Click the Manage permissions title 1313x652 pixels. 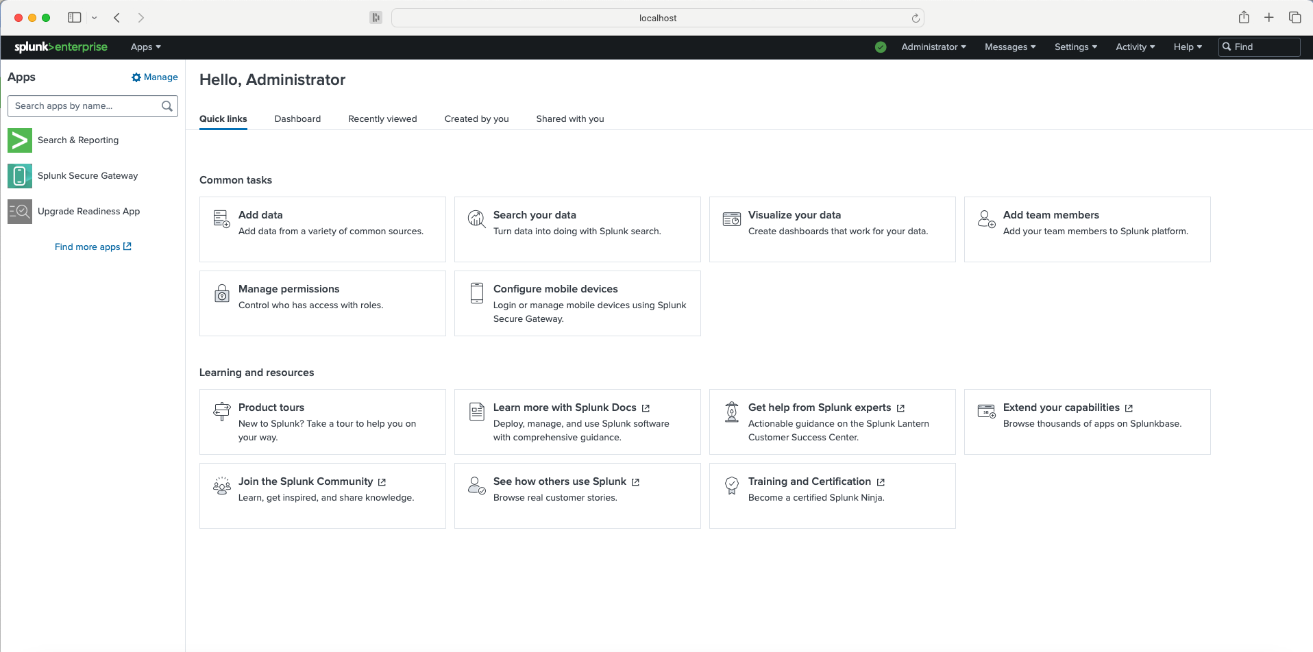click(289, 289)
